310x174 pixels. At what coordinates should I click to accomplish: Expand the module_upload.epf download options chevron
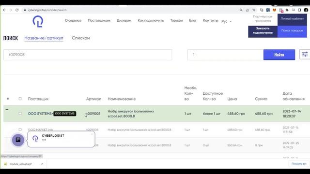pyautogui.click(x=42, y=164)
